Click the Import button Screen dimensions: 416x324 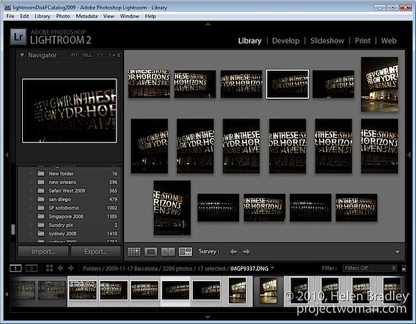click(43, 251)
